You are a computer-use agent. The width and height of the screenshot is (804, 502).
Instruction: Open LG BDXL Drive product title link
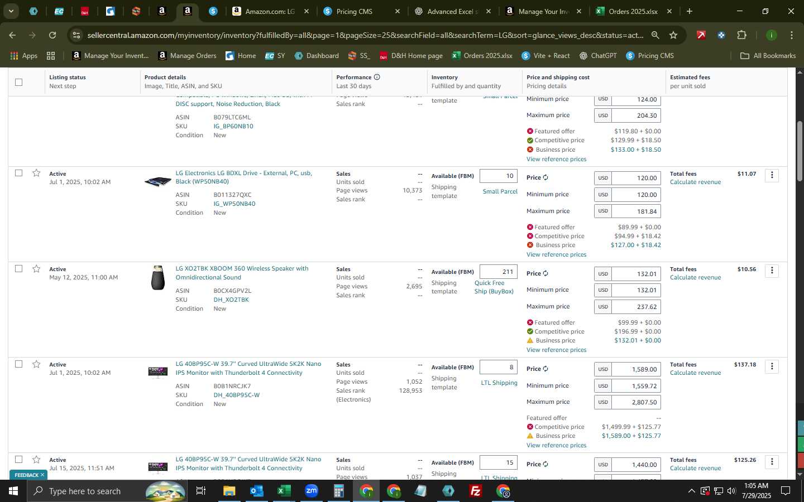click(x=243, y=177)
